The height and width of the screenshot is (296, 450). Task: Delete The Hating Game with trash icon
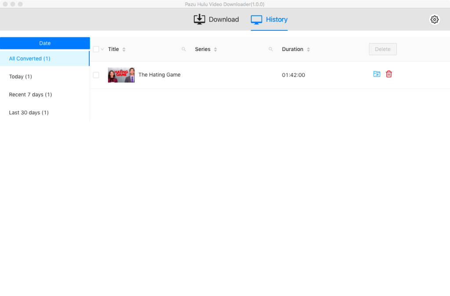click(388, 74)
